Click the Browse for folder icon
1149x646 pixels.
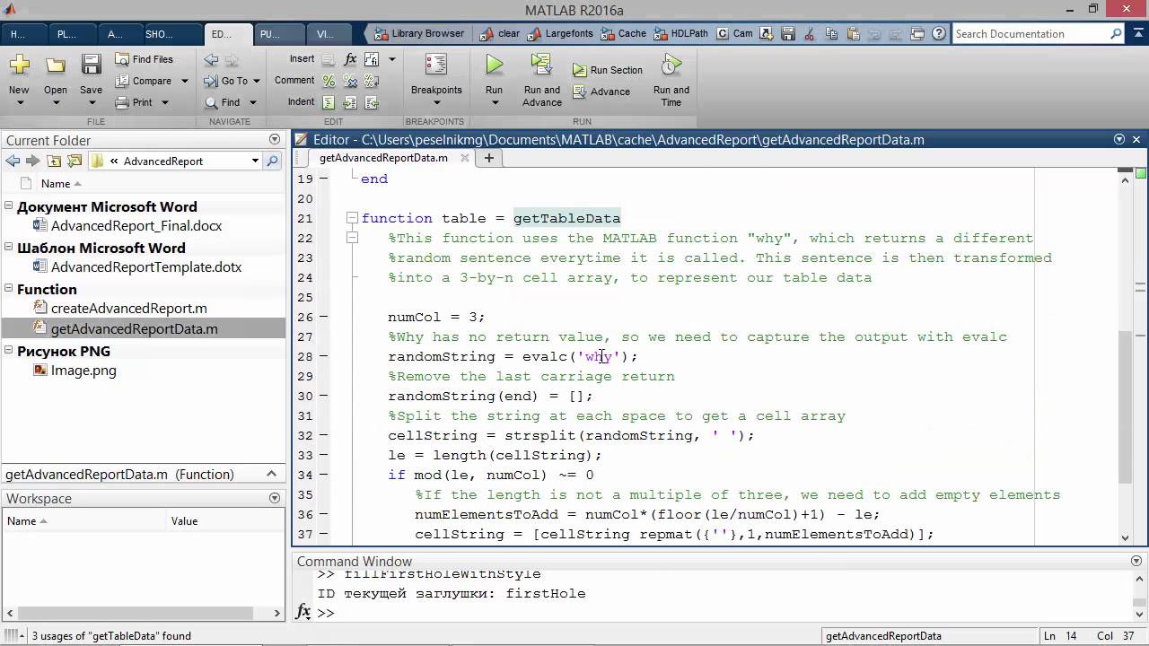[x=74, y=161]
